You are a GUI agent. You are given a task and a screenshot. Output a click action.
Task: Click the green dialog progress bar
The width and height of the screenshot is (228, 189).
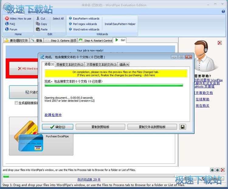pyautogui.click(x=114, y=85)
